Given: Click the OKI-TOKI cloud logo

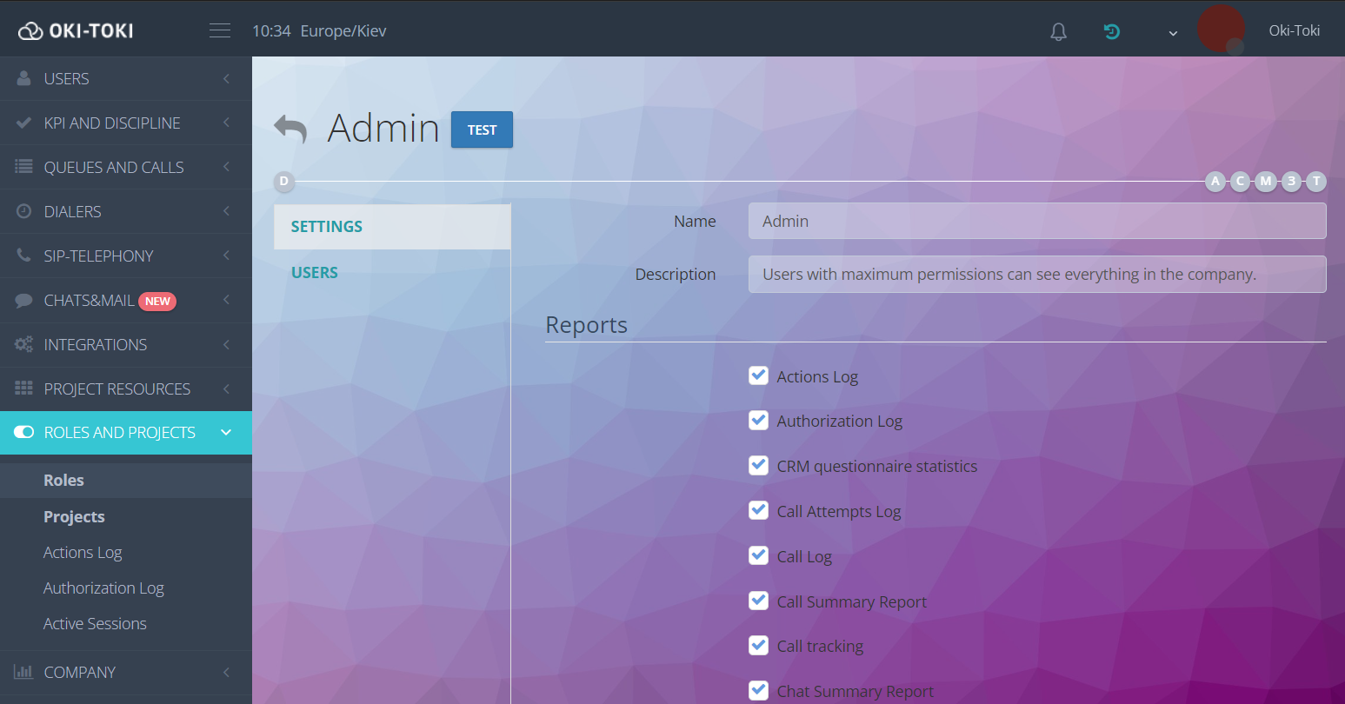Looking at the screenshot, I should pyautogui.click(x=76, y=30).
